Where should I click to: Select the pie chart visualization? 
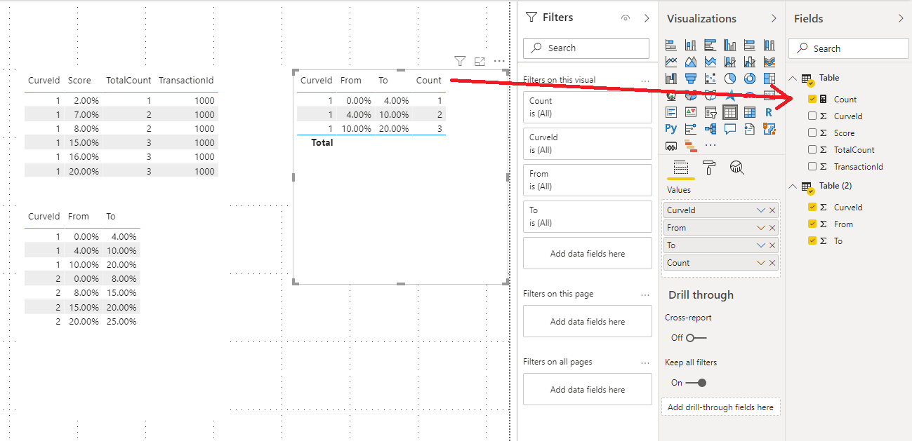point(730,79)
